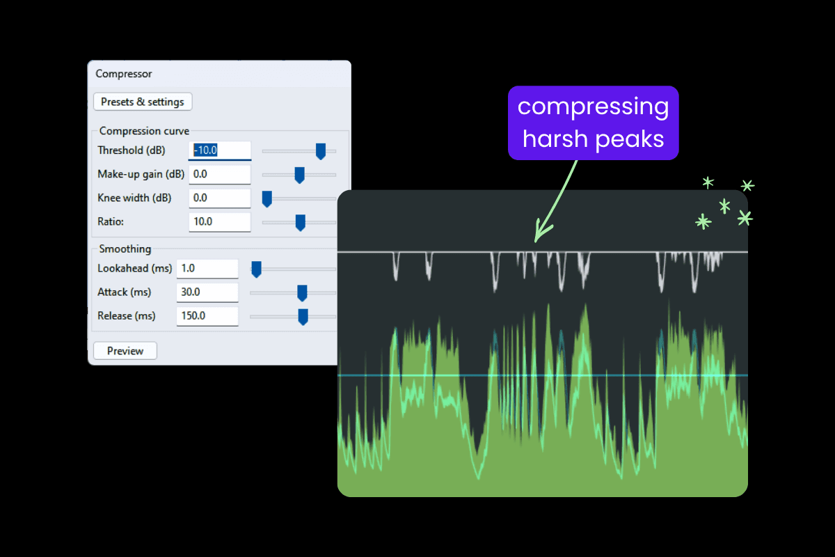Click the Knee width (dB) input field
This screenshot has height=557, width=835.
coord(220,198)
